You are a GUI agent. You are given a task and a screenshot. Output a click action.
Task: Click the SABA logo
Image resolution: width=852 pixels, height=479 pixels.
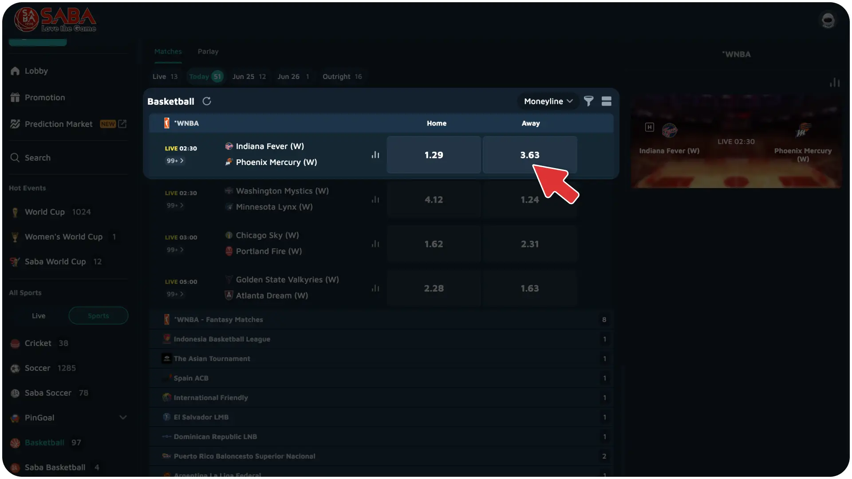point(55,20)
